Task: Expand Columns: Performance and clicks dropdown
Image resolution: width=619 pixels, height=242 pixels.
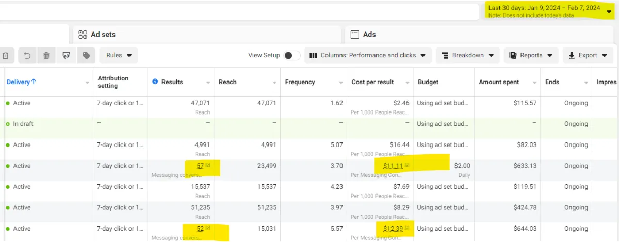Action: click(x=368, y=55)
